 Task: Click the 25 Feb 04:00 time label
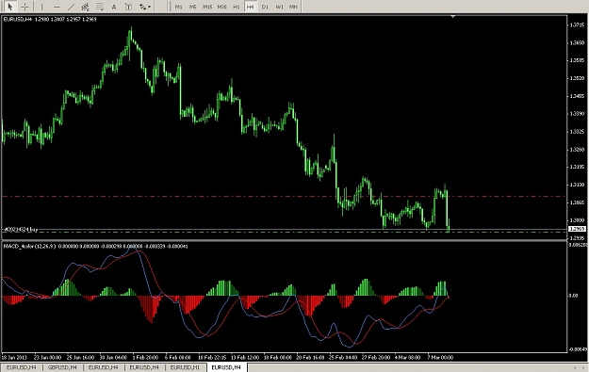343,357
